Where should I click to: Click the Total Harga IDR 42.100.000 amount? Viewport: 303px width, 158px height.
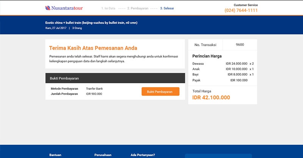tap(211, 97)
